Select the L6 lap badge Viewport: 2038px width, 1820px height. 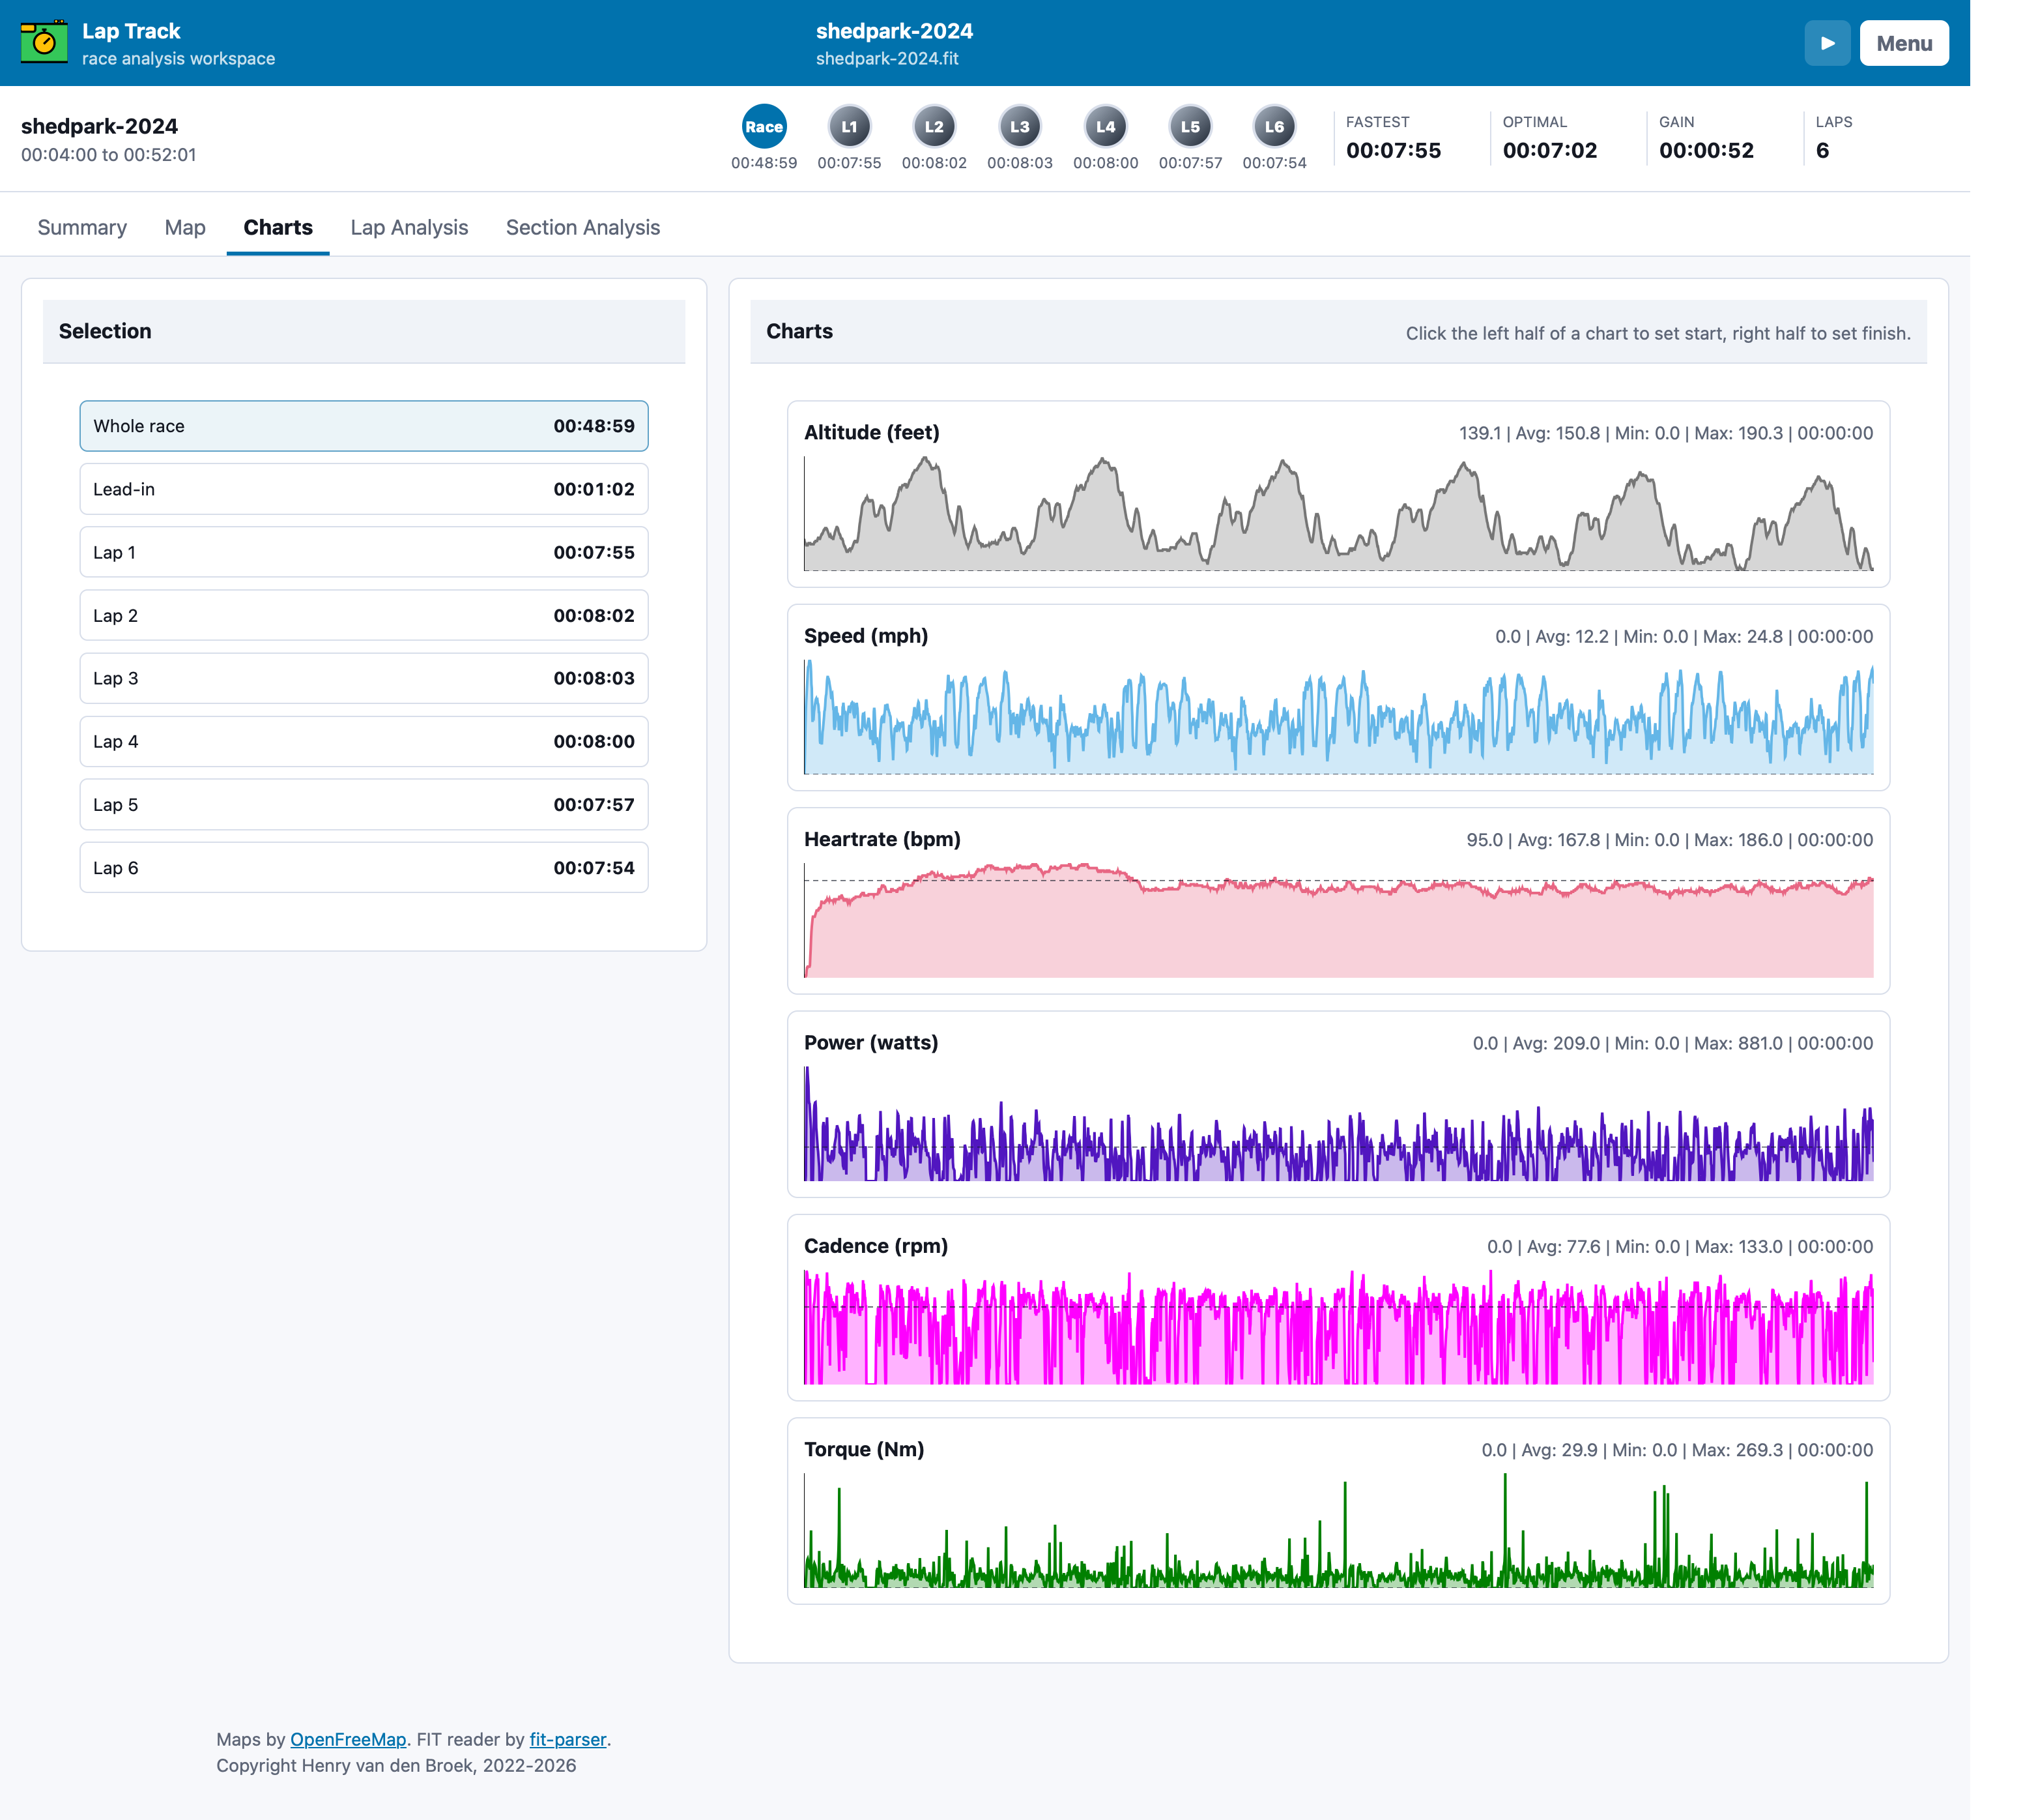[x=1274, y=127]
